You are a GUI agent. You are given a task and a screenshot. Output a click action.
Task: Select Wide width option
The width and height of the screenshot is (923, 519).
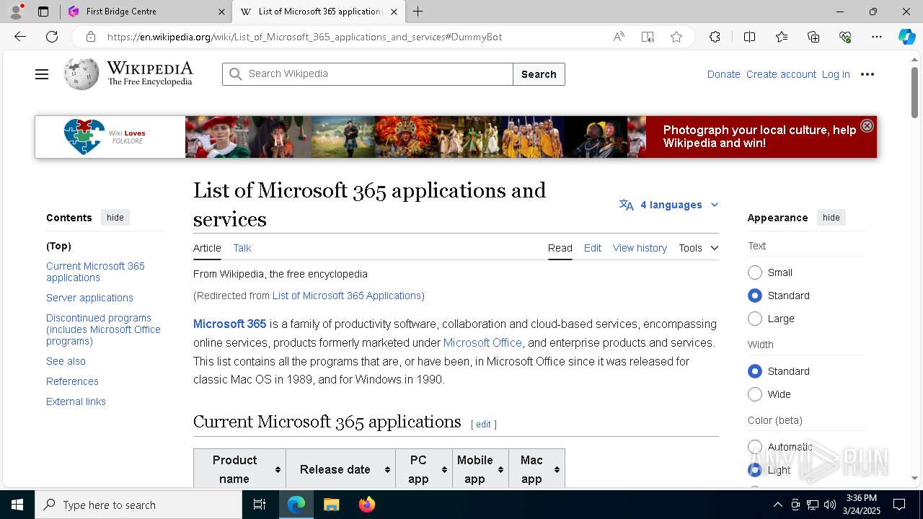click(755, 394)
